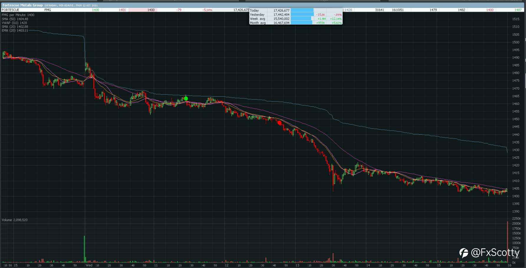This screenshot has width=526, height=268.
Task: Click the 1482 cell in quote row
Action: pos(461,10)
